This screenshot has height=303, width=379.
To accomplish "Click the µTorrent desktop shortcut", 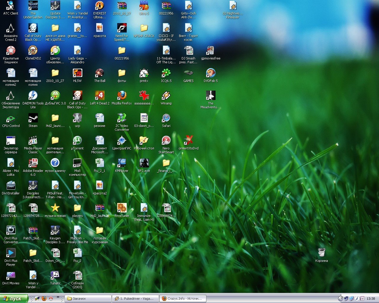I will [77, 141].
